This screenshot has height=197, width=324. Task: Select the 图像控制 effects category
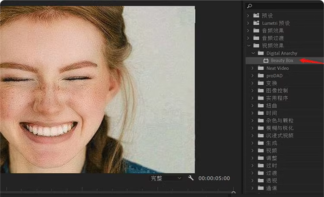click(x=276, y=90)
